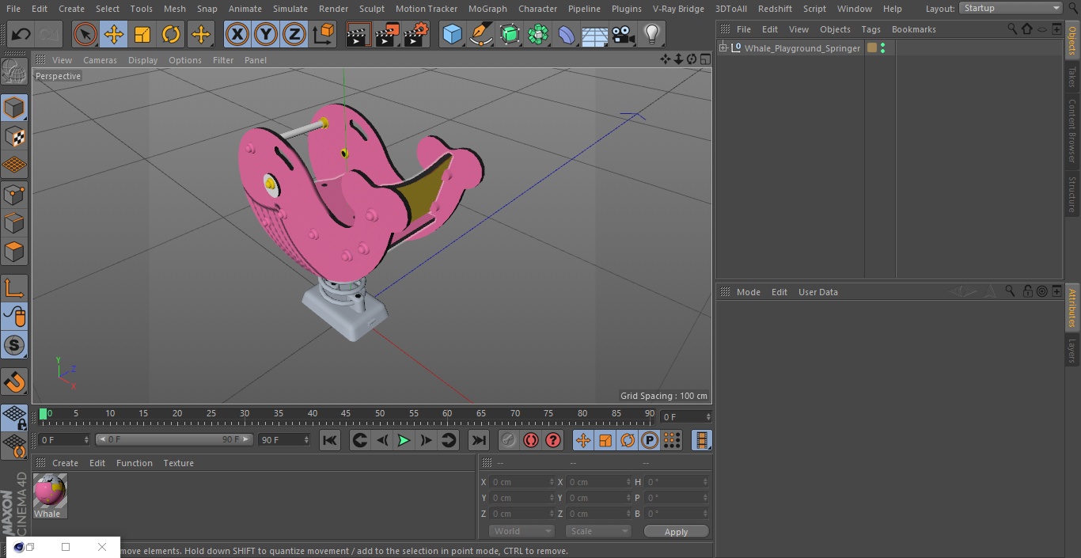Click the Make Editable icon
Image resolution: width=1081 pixels, height=558 pixels.
point(14,73)
